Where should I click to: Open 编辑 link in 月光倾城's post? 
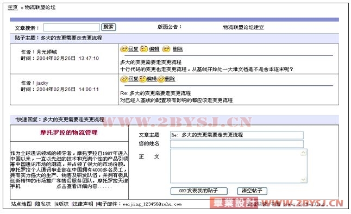(154, 49)
